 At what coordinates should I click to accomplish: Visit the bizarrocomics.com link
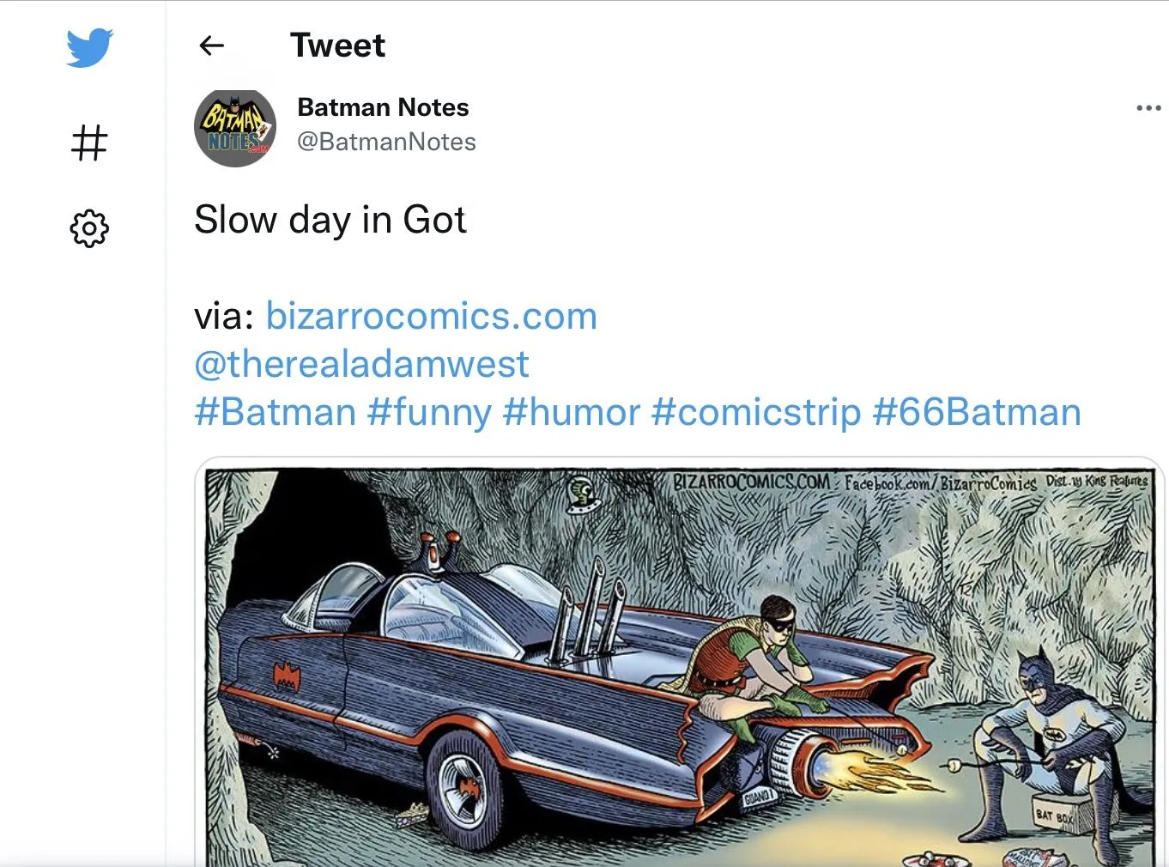coord(431,316)
